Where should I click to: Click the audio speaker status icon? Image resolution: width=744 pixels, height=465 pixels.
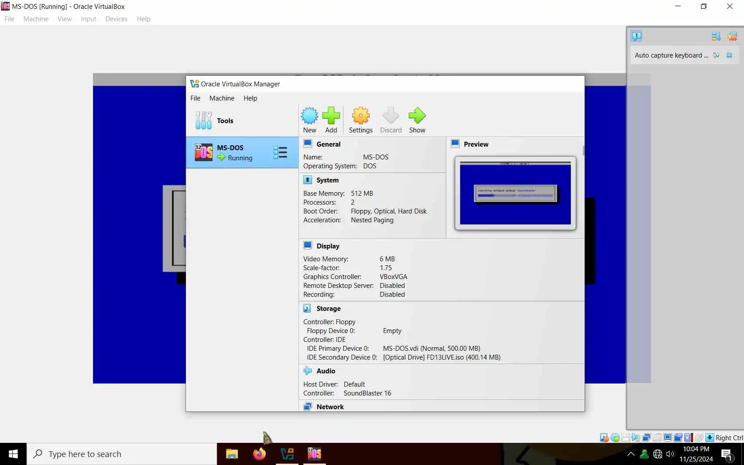tap(635, 438)
